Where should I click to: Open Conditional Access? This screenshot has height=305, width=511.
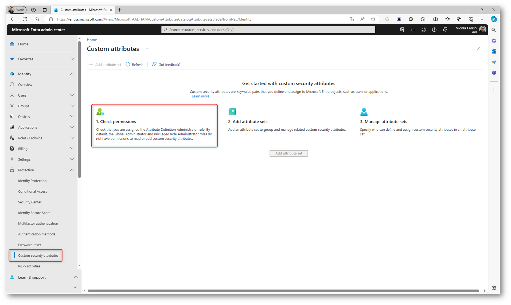point(33,191)
